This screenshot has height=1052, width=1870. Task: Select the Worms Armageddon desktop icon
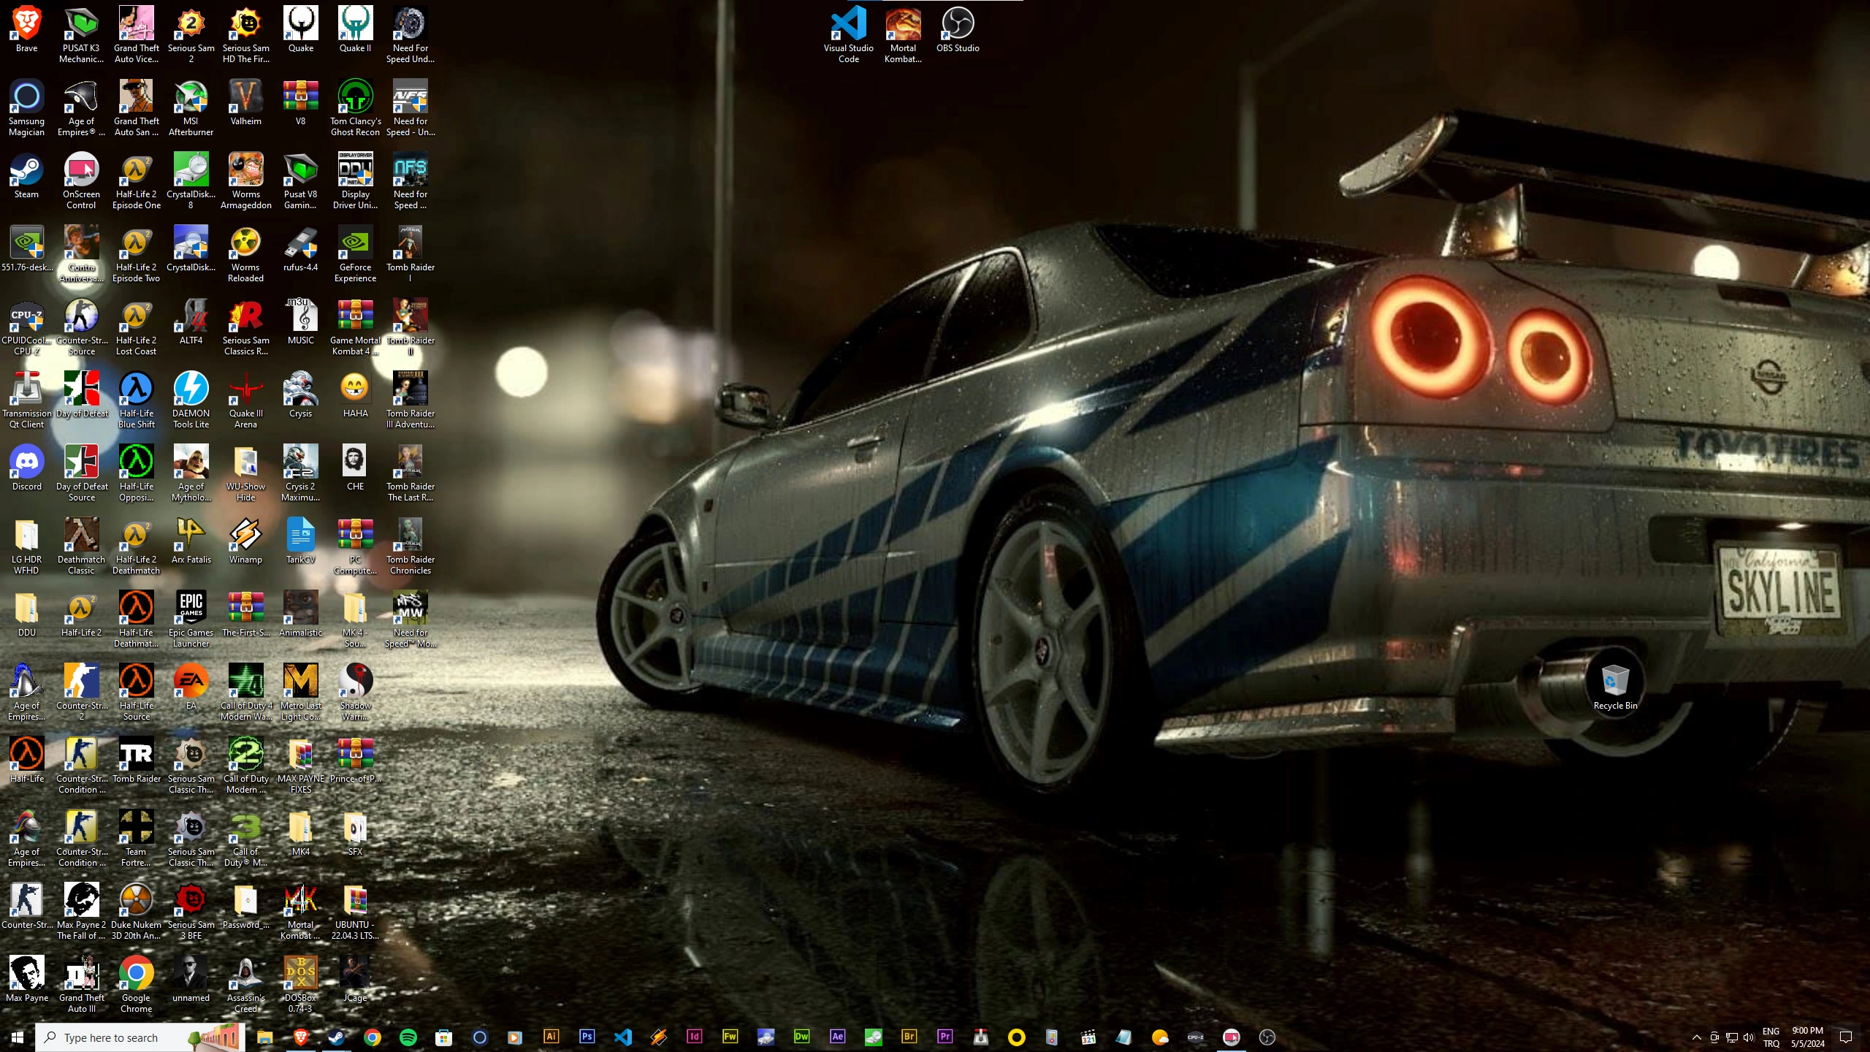(x=246, y=180)
